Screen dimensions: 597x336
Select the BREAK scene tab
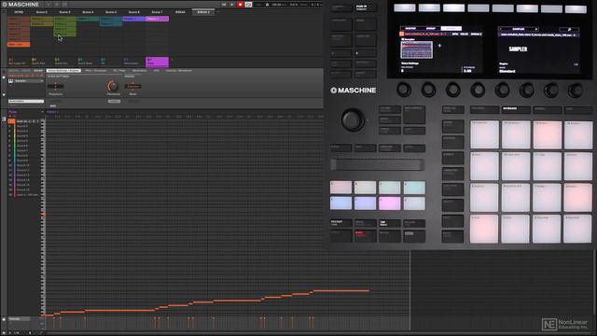180,12
